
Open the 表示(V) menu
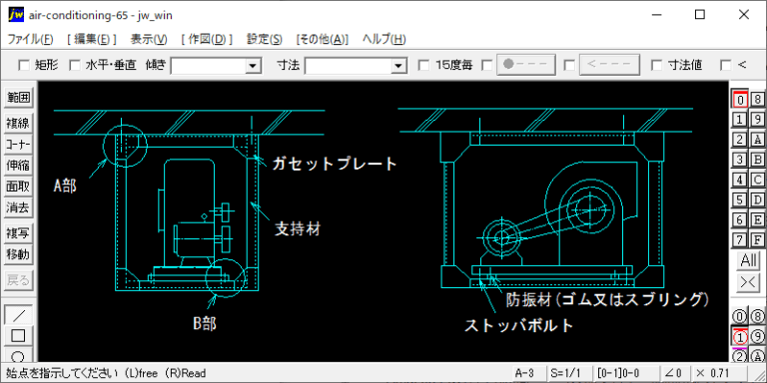pos(149,40)
